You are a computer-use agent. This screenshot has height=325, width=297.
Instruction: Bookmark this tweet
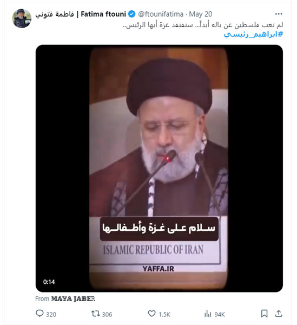[x=265, y=314]
